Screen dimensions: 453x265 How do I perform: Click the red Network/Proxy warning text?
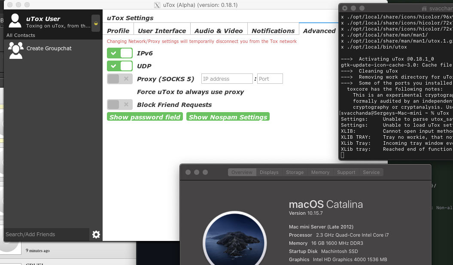pyautogui.click(x=202, y=41)
